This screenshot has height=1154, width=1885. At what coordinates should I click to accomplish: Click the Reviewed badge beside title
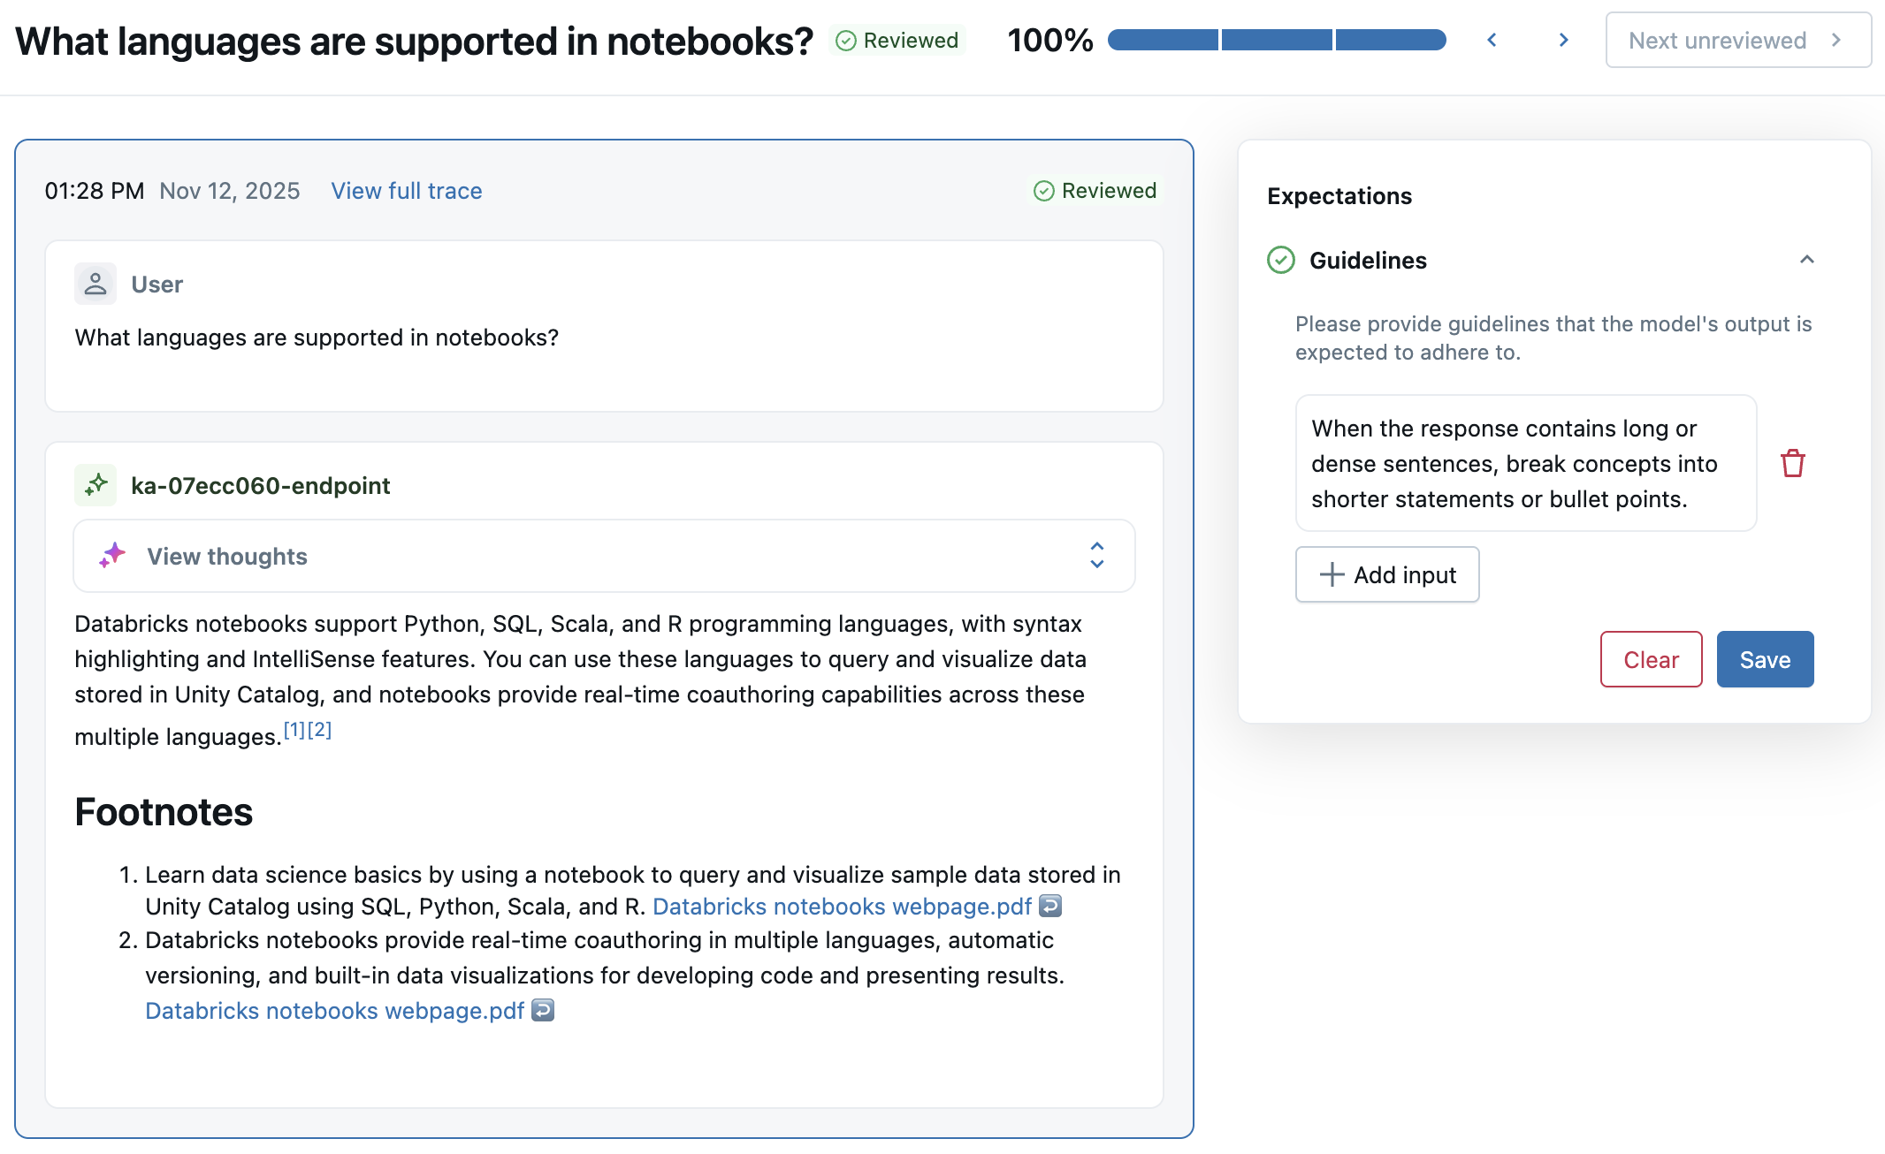(897, 41)
